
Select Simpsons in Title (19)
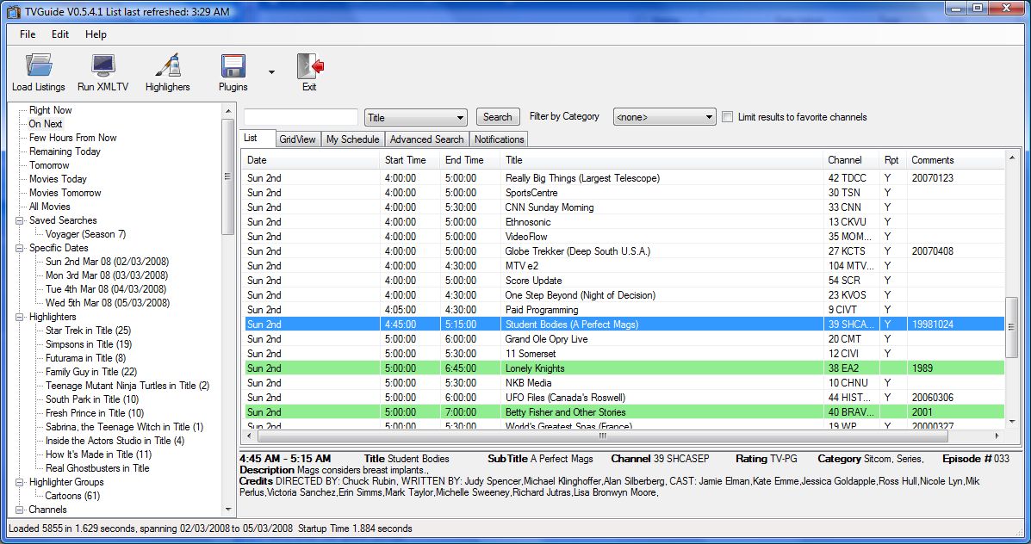click(89, 345)
